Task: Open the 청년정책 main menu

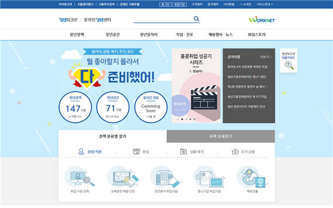Action: click(x=77, y=34)
